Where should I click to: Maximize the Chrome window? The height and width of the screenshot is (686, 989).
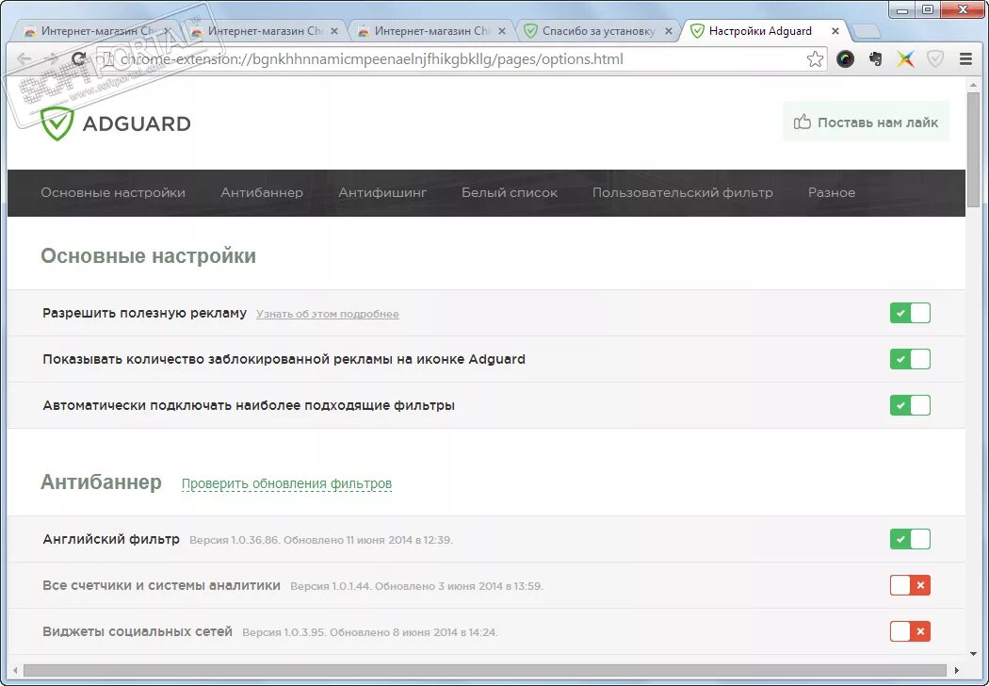(x=928, y=9)
